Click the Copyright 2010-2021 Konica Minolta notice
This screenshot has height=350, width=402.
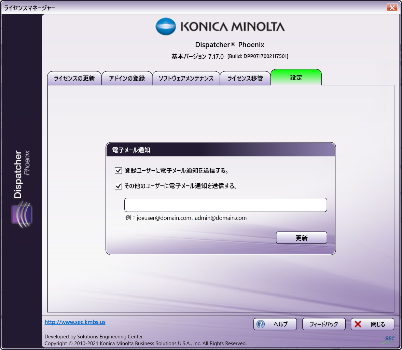click(x=145, y=343)
